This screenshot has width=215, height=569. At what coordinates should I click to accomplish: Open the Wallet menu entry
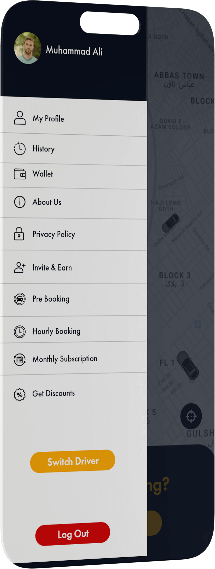[x=43, y=174]
